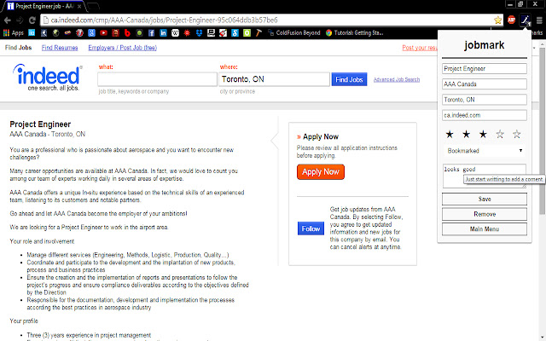The image size is (546, 341).
Task: Click Remove in the jobmark popup
Action: [485, 214]
